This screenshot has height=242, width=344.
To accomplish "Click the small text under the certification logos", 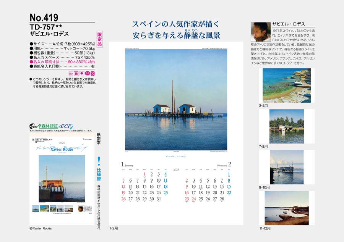I will pos(61,131).
